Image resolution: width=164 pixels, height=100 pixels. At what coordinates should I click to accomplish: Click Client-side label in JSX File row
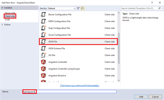(109, 55)
